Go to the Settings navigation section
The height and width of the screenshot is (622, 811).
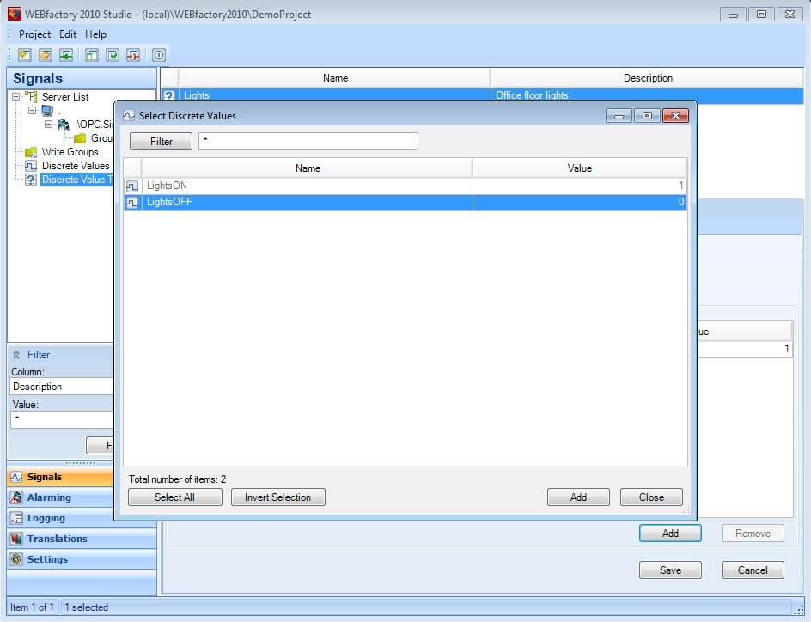[x=47, y=559]
